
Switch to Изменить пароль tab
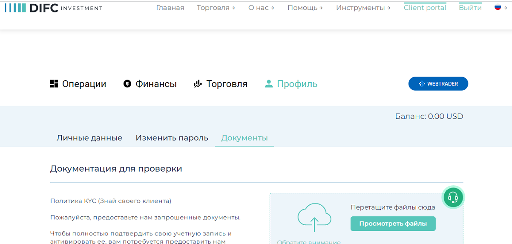coord(172,138)
